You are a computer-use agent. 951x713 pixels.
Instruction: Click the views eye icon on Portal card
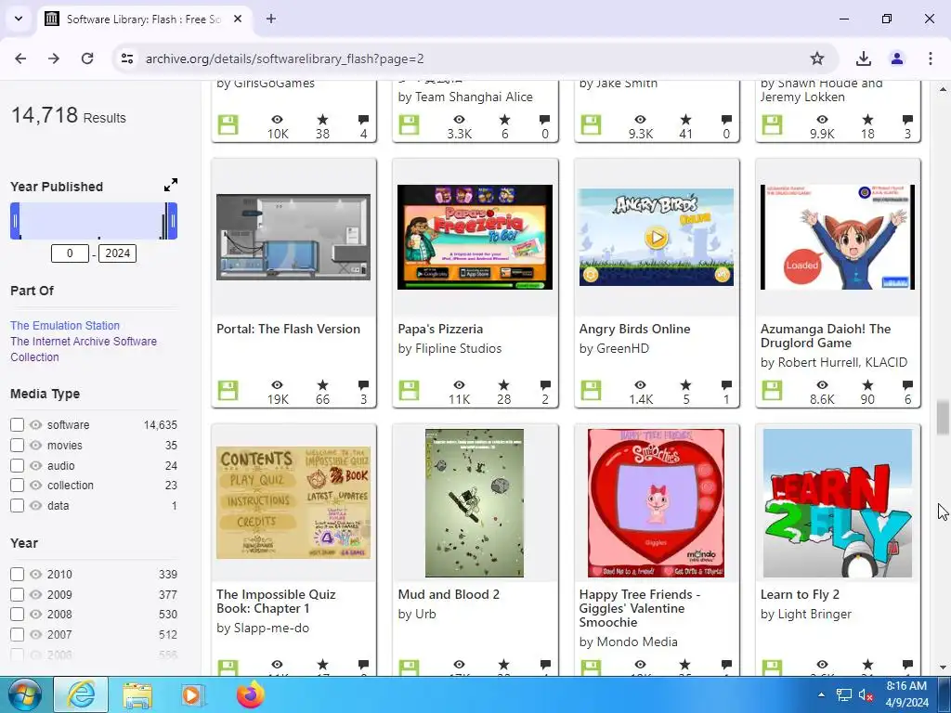click(x=277, y=385)
